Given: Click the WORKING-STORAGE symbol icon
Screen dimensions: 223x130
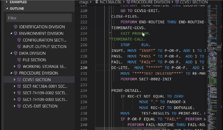Looking at the screenshot, I should (19, 66).
